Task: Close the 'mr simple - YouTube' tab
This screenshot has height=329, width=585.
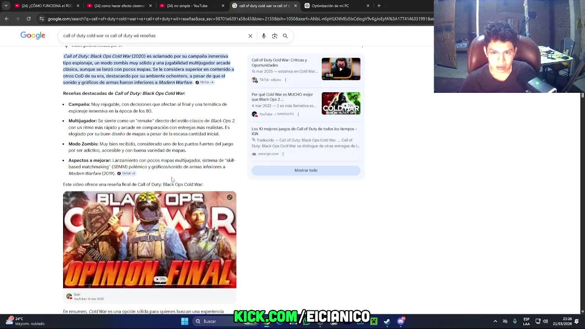Action: click(x=223, y=5)
